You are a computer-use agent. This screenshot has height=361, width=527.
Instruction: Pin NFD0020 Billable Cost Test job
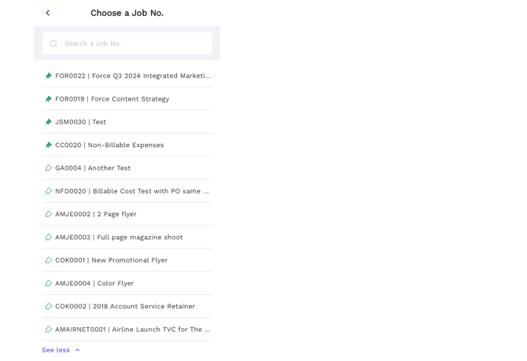(49, 191)
